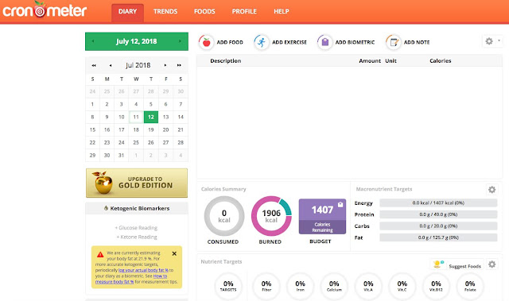Go to next month in calendar
The height and width of the screenshot is (301, 509).
click(165, 65)
